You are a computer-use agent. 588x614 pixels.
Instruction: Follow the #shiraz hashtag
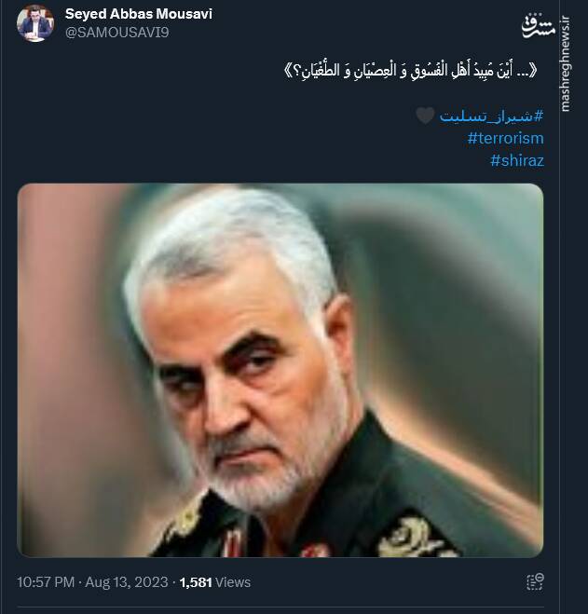coord(516,160)
